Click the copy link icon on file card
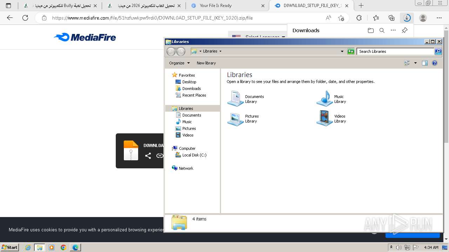 tap(160, 156)
